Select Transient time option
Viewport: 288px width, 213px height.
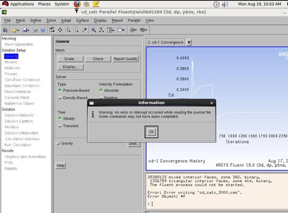click(68, 126)
